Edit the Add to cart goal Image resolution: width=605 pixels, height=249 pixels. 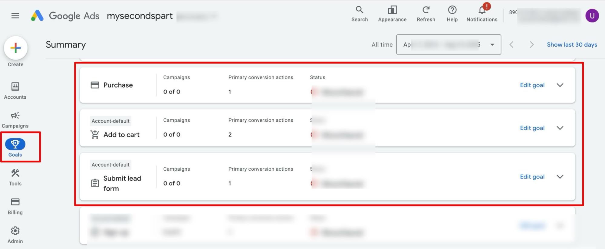pos(532,128)
